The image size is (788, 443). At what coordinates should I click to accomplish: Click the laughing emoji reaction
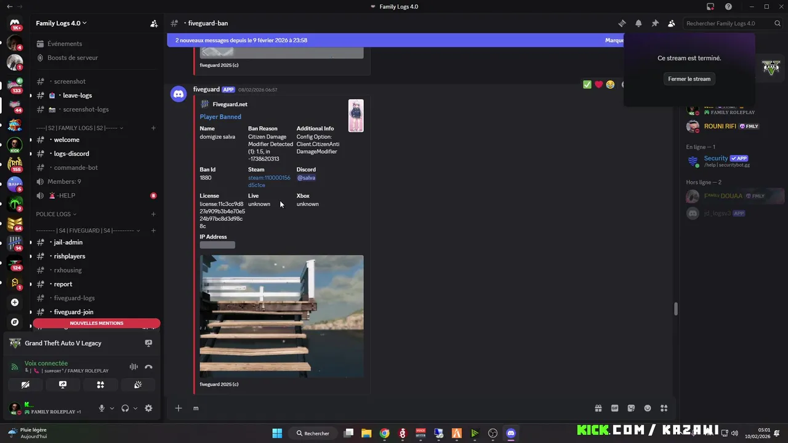pos(610,84)
